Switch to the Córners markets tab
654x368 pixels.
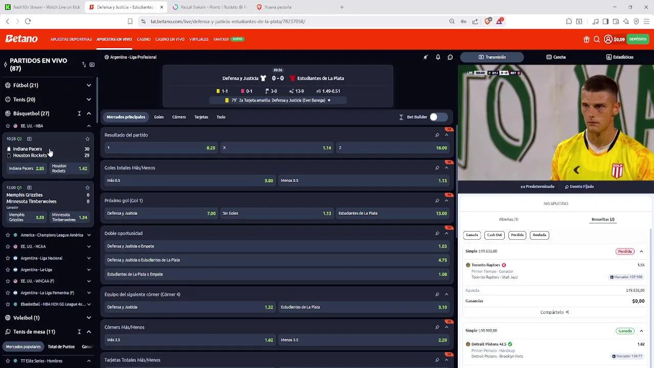pos(179,117)
